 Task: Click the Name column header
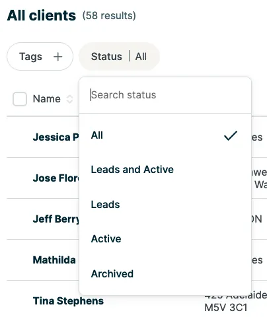(47, 99)
